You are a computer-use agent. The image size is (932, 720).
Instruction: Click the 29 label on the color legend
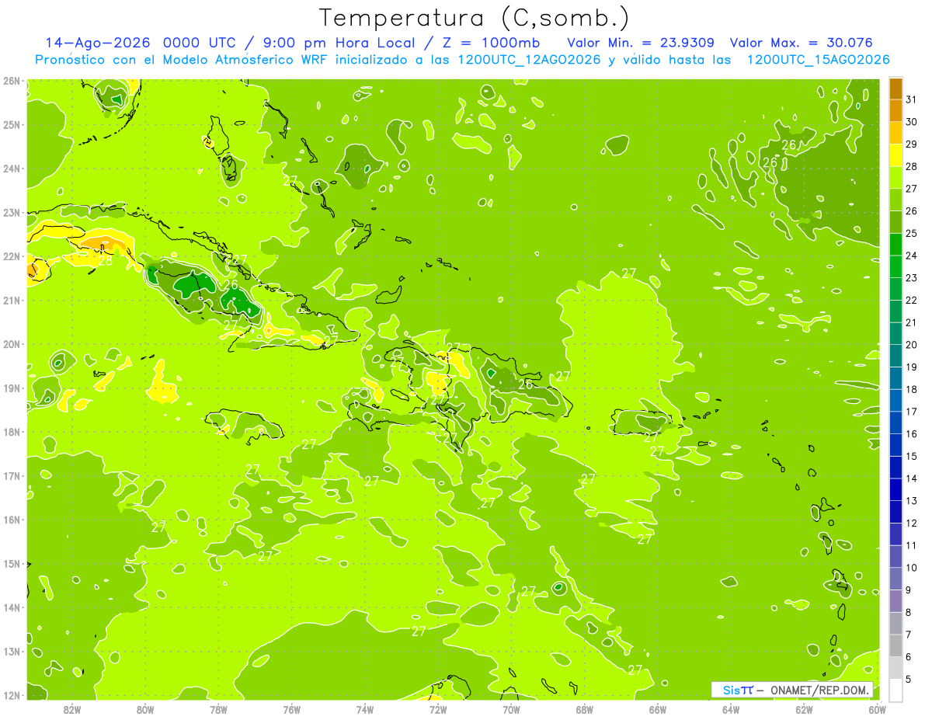tap(912, 144)
